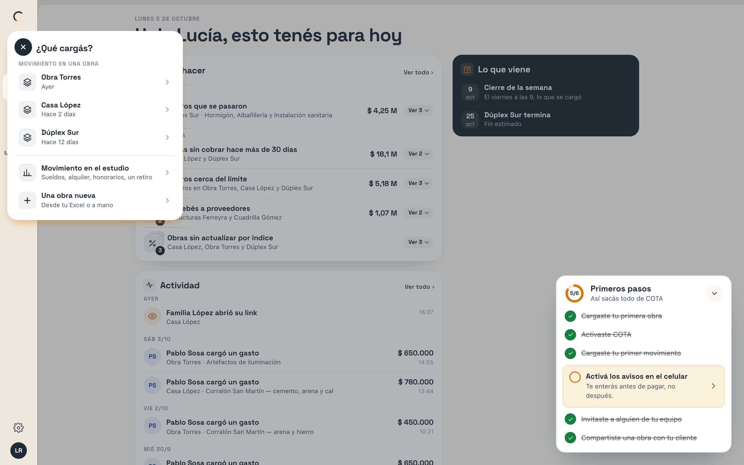Open Ver todo in the tasks card
This screenshot has height=465, width=744.
tap(419, 72)
